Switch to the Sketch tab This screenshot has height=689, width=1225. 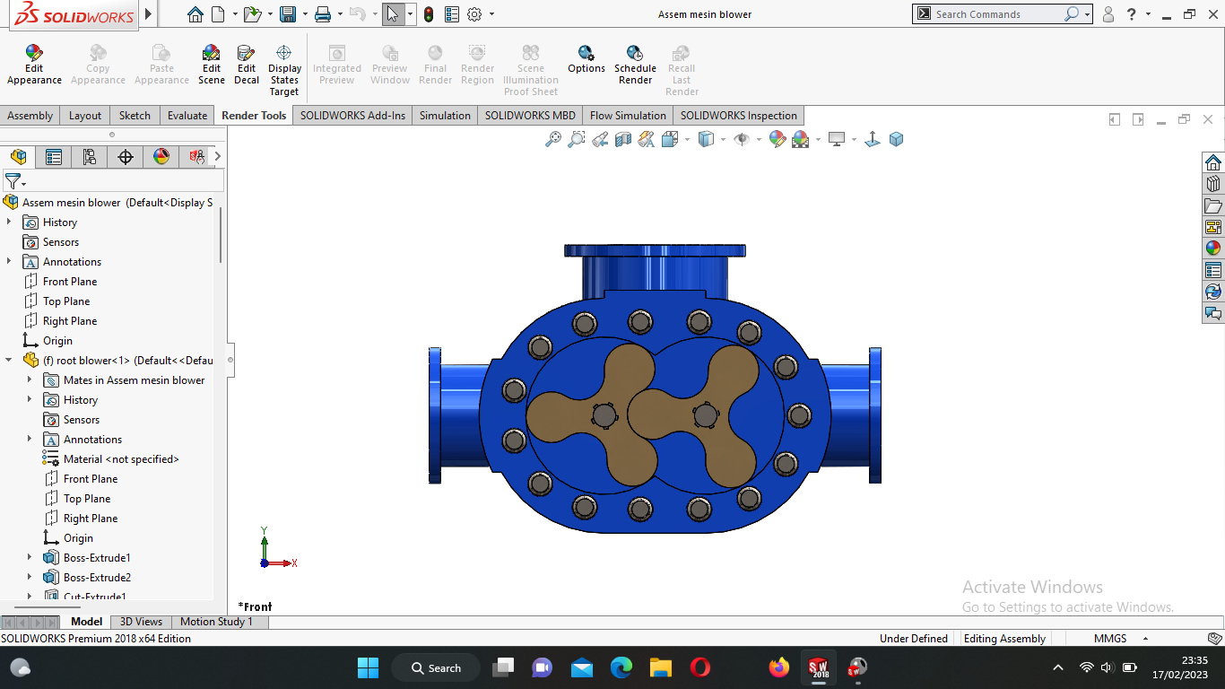click(x=135, y=115)
